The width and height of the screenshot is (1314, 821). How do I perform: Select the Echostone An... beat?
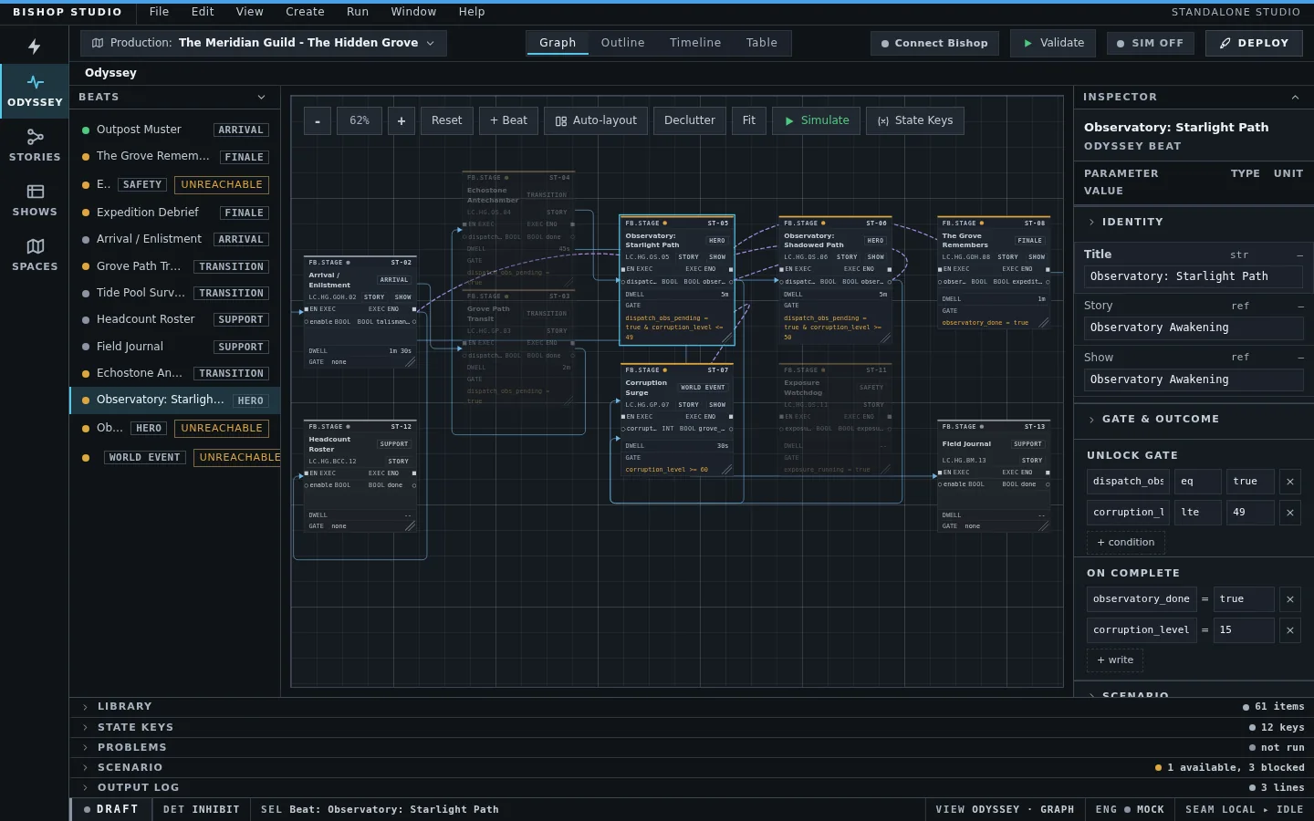click(175, 373)
